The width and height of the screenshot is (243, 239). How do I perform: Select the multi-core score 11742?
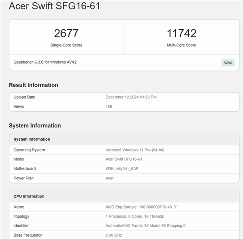click(181, 33)
